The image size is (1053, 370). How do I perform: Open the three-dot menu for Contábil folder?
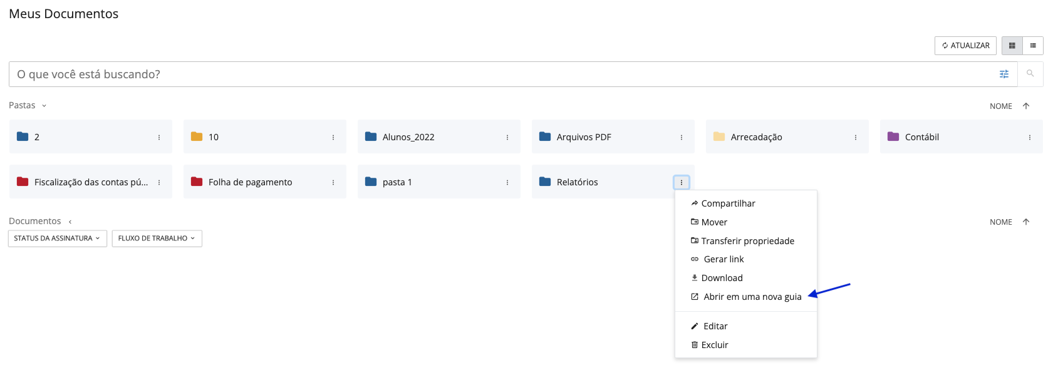point(1029,137)
